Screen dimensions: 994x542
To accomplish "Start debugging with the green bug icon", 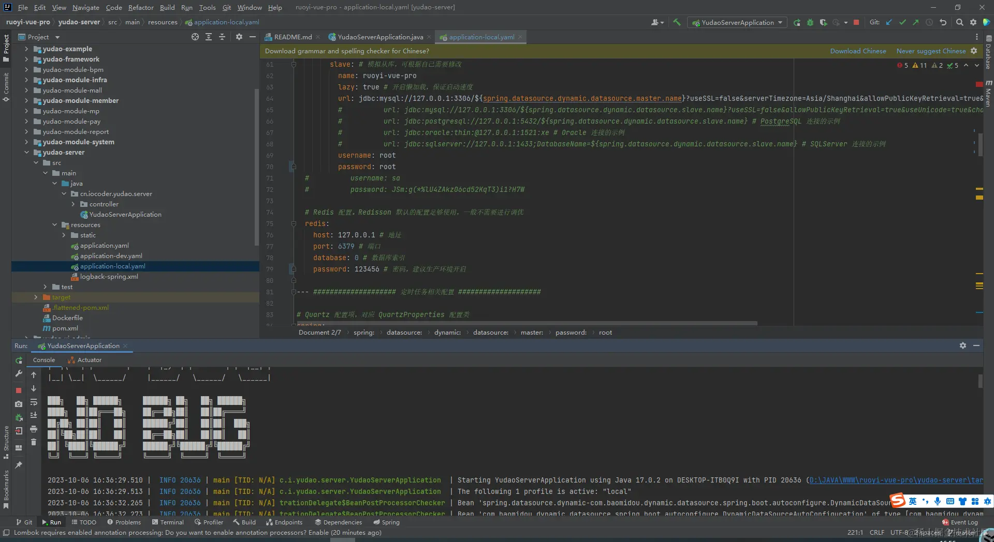I will [810, 22].
